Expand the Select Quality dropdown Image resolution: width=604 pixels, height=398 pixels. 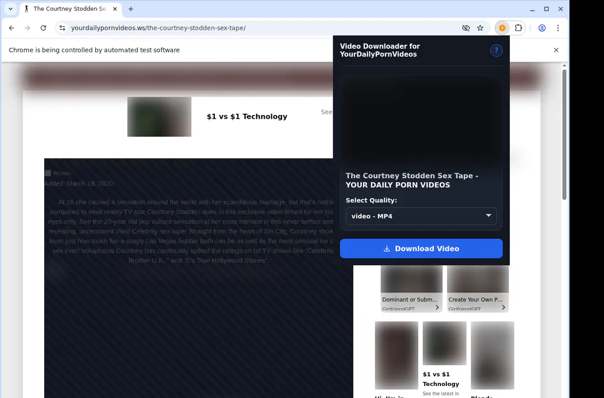[421, 216]
